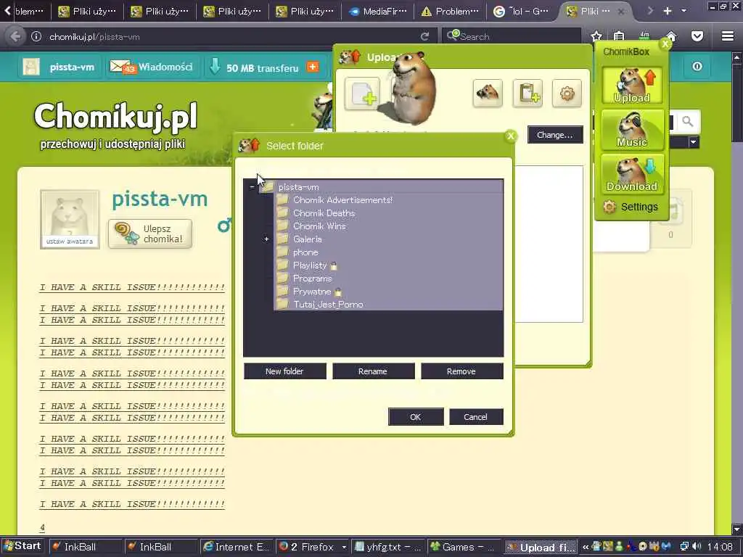Click the Change... button in Upload window
The height and width of the screenshot is (557, 743).
(555, 135)
